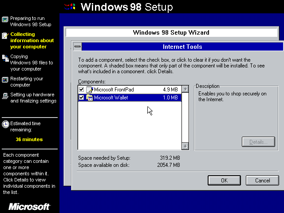Click the Space needed by Setup label
The width and height of the screenshot is (284, 213).
pyautogui.click(x=104, y=158)
